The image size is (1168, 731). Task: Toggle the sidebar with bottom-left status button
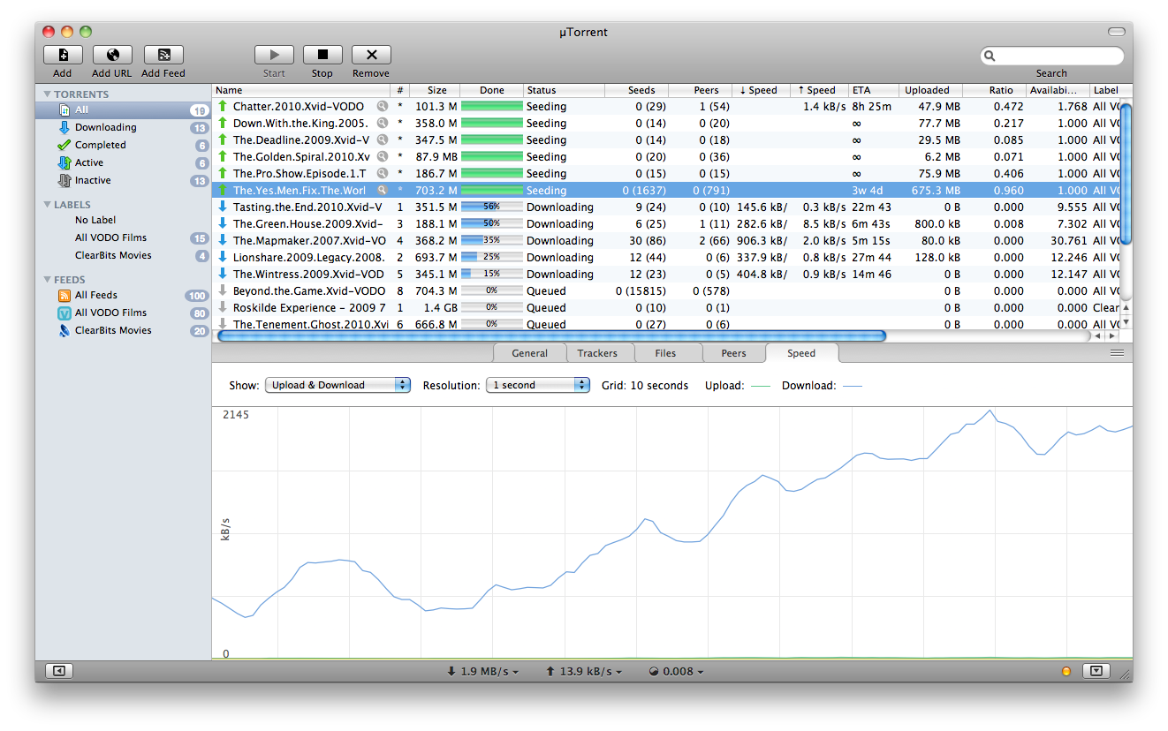[x=58, y=672]
